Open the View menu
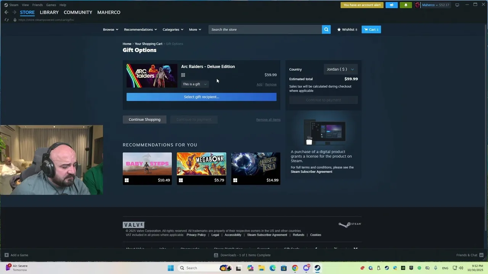 point(25,5)
